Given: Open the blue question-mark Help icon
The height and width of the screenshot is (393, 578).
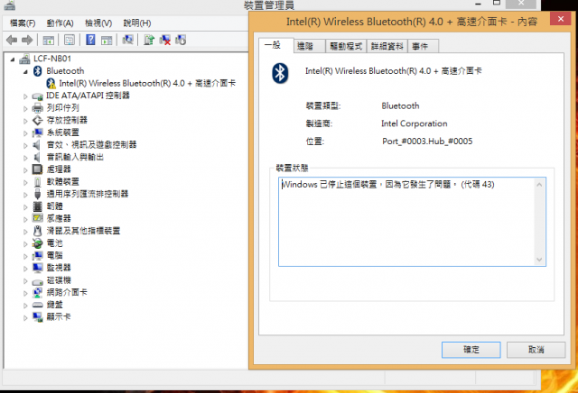Looking at the screenshot, I should click(x=90, y=40).
